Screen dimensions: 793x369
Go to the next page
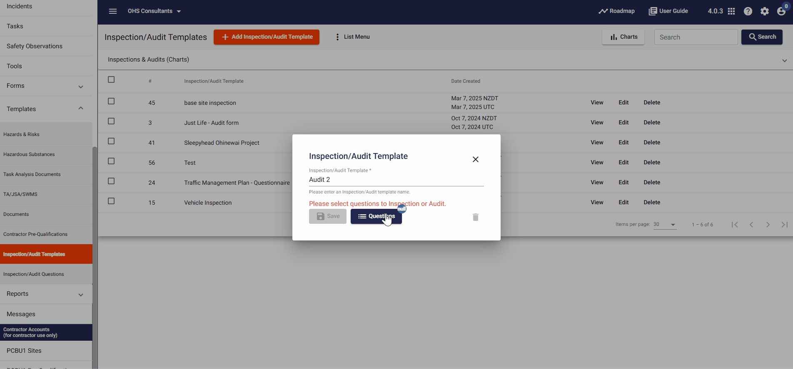tap(768, 225)
